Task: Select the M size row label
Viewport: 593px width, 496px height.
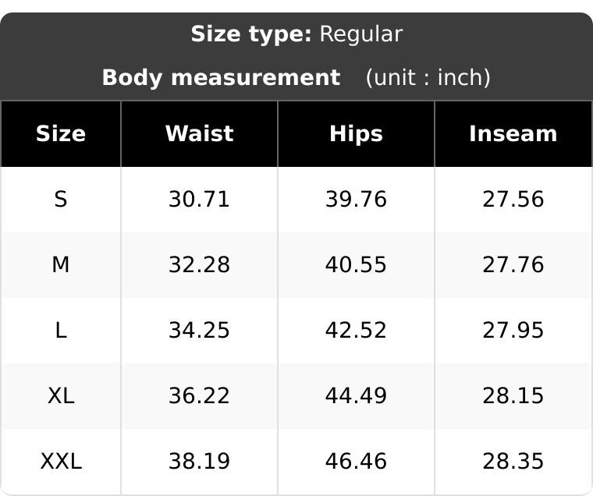Action: tap(61, 264)
